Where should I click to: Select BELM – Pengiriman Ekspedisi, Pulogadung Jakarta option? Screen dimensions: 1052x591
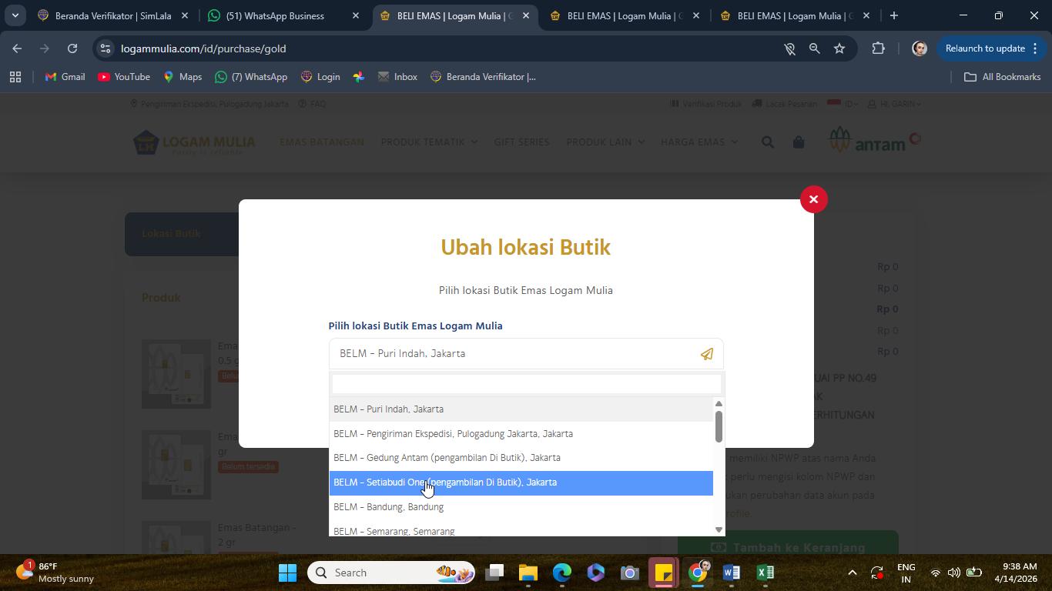521,433
